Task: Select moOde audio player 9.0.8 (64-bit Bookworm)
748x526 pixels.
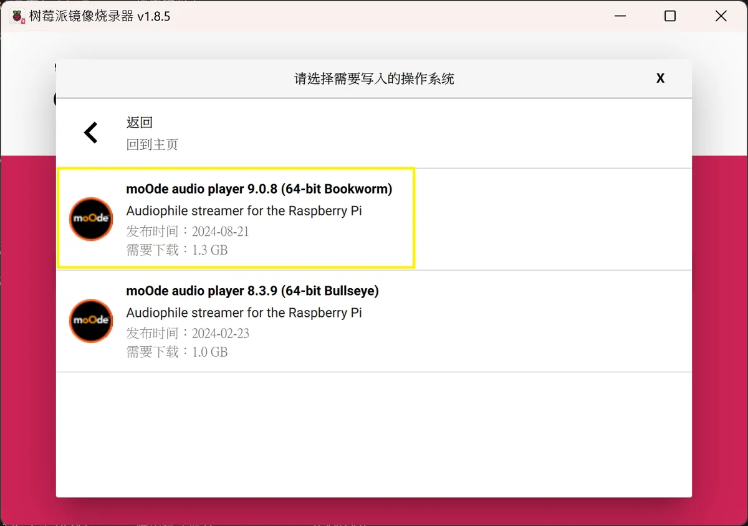Action: coord(374,219)
